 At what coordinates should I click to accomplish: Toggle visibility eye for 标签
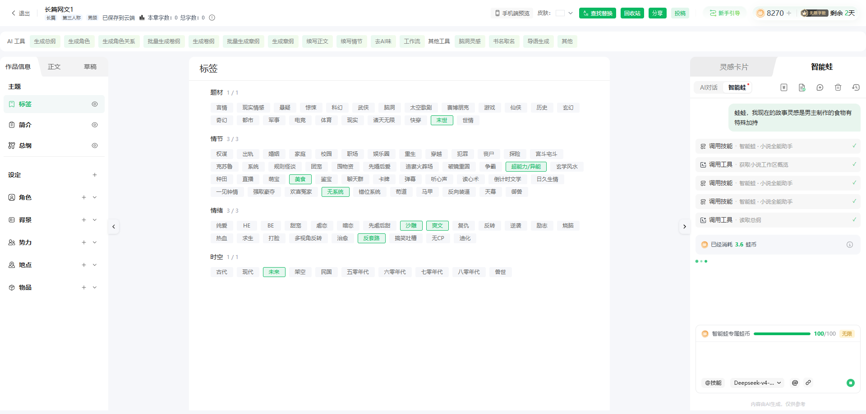(x=95, y=104)
